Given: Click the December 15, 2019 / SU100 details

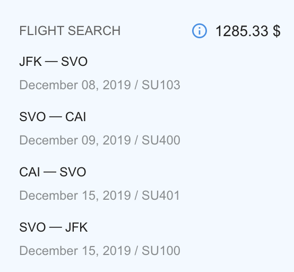Looking at the screenshot, I should click(100, 251).
